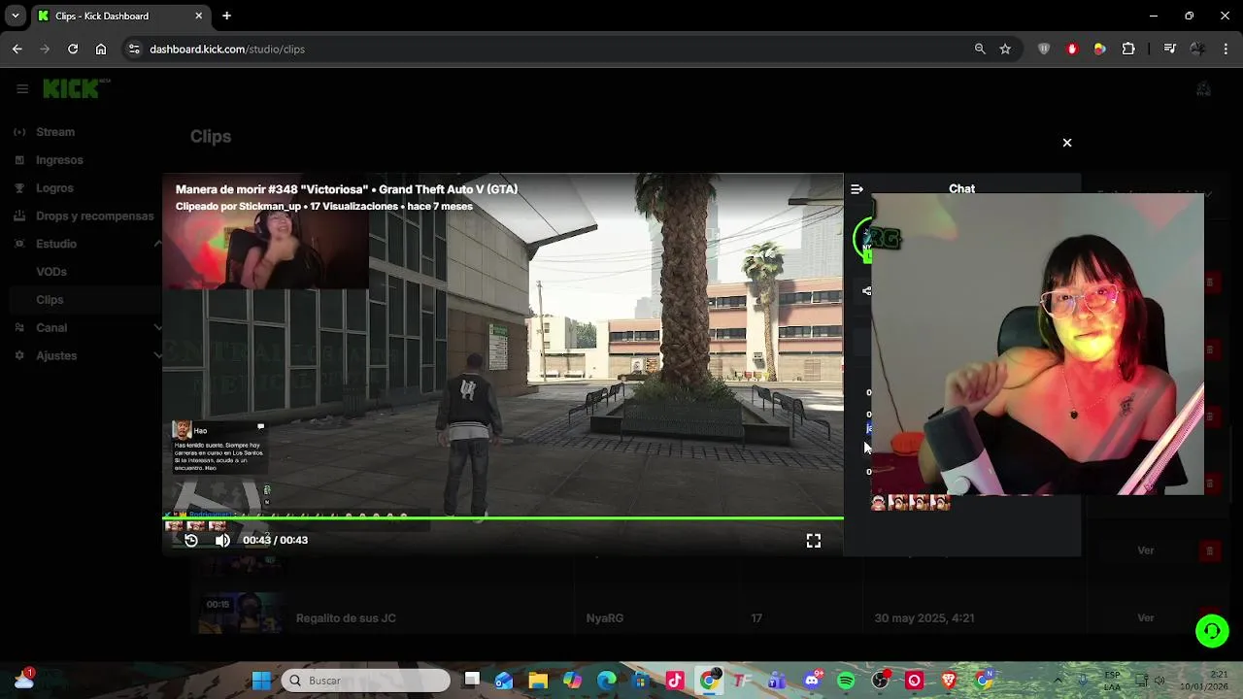Select Clips in the sidebar
This screenshot has width=1243, height=699.
pyautogui.click(x=50, y=300)
